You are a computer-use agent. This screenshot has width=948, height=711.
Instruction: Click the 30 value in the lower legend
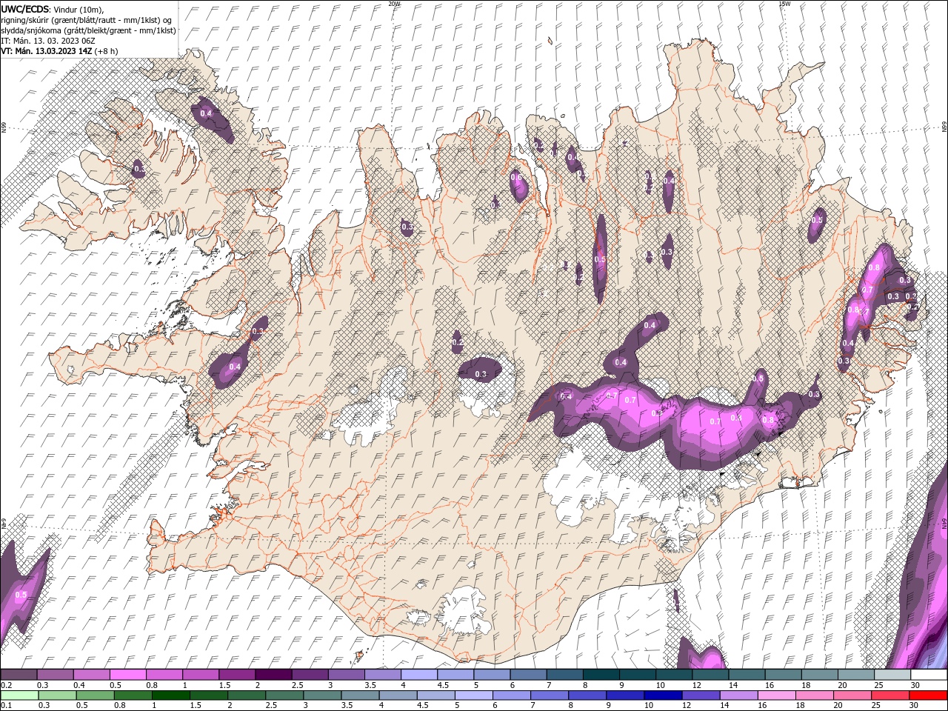click(x=914, y=705)
